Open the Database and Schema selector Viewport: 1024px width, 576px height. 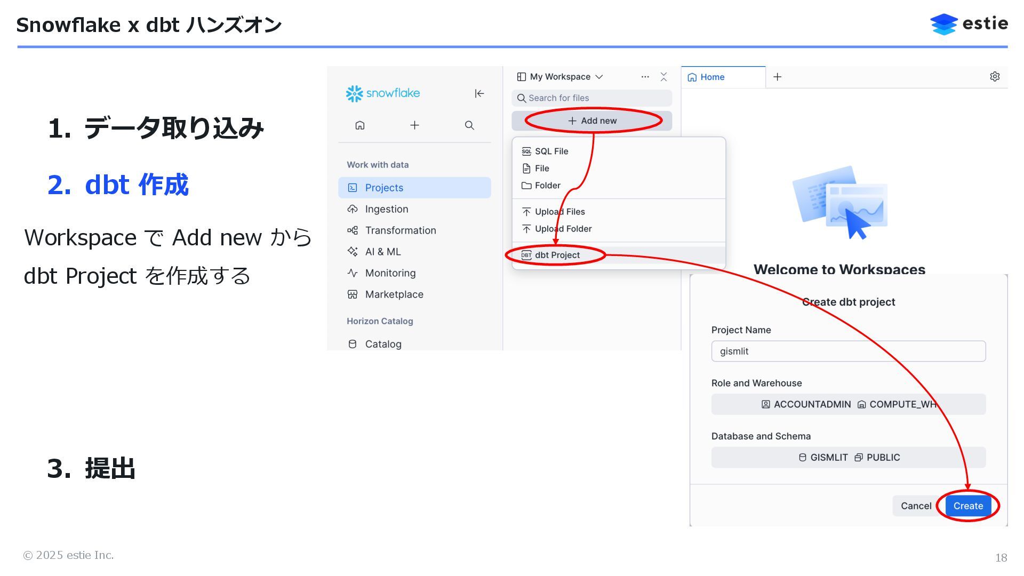[x=848, y=458]
